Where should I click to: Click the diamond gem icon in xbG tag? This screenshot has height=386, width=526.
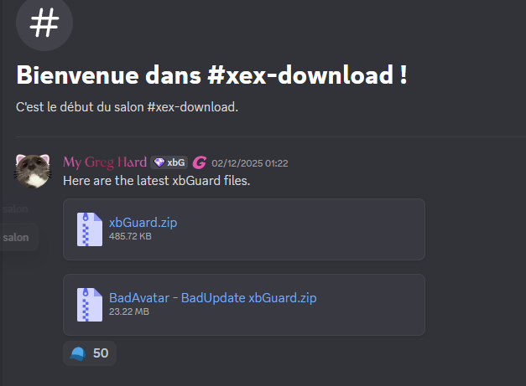pos(159,162)
